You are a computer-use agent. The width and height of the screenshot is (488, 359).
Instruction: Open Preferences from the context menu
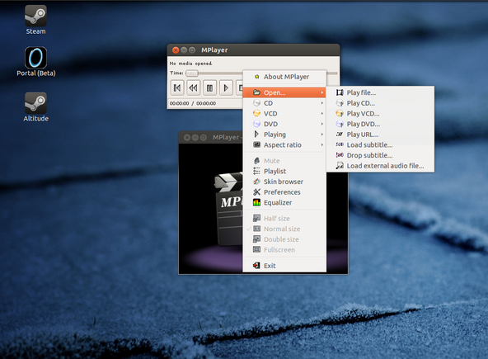pos(284,192)
